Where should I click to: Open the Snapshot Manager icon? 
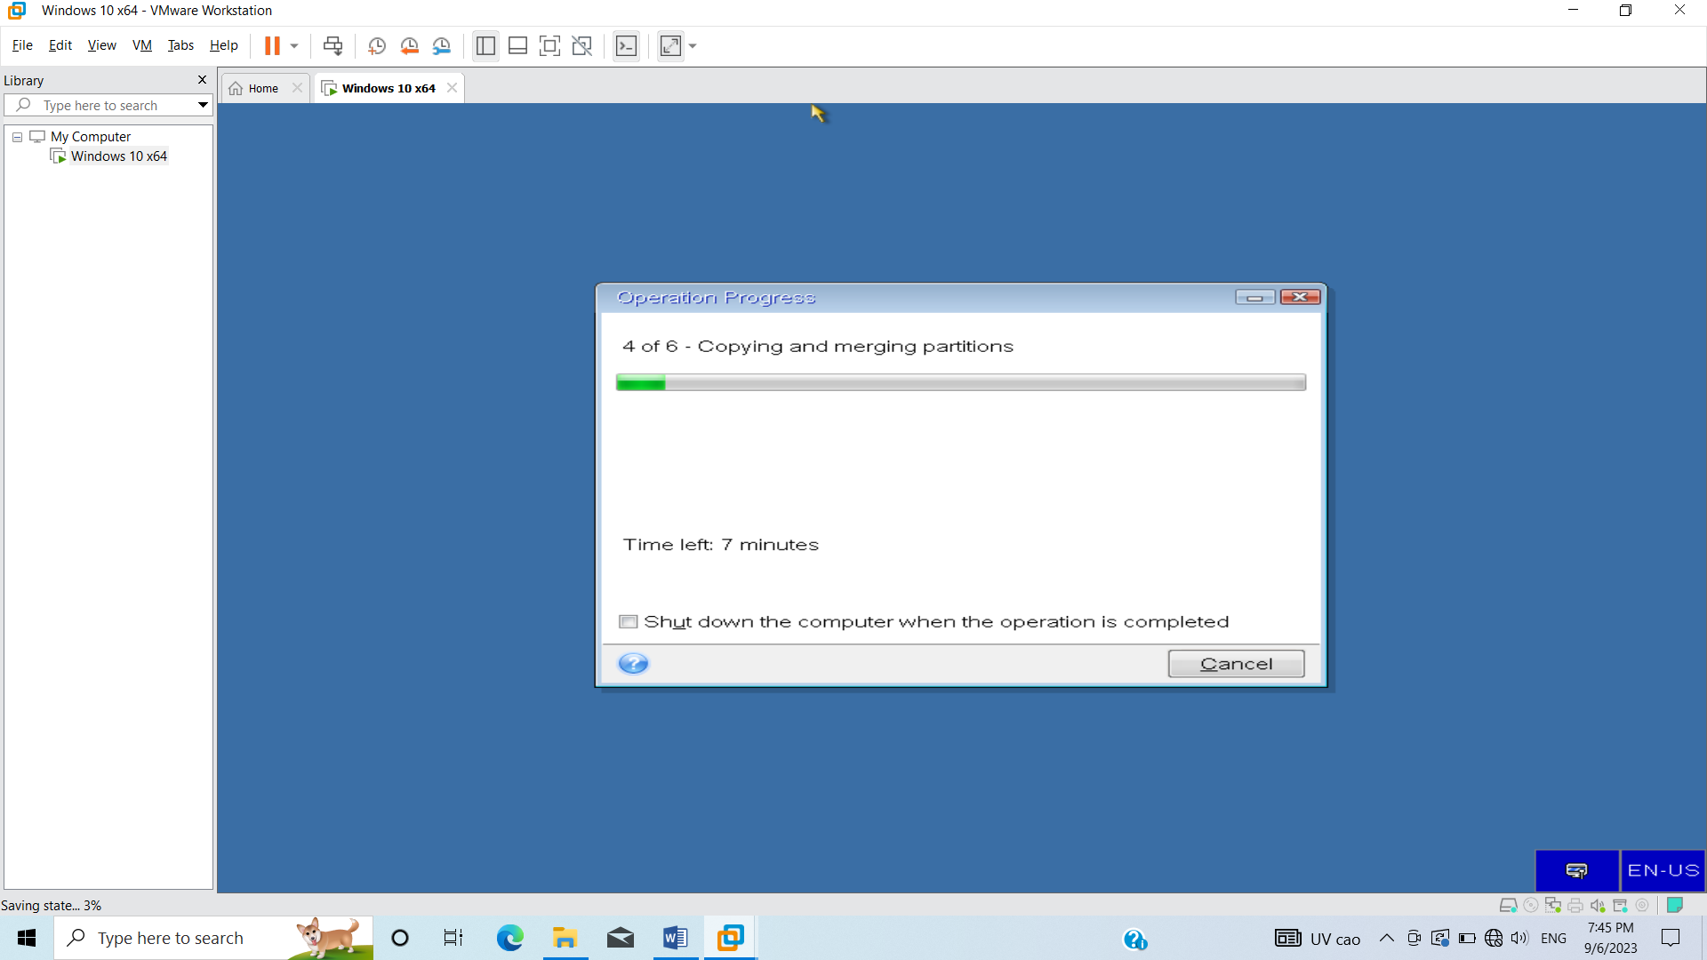(442, 45)
